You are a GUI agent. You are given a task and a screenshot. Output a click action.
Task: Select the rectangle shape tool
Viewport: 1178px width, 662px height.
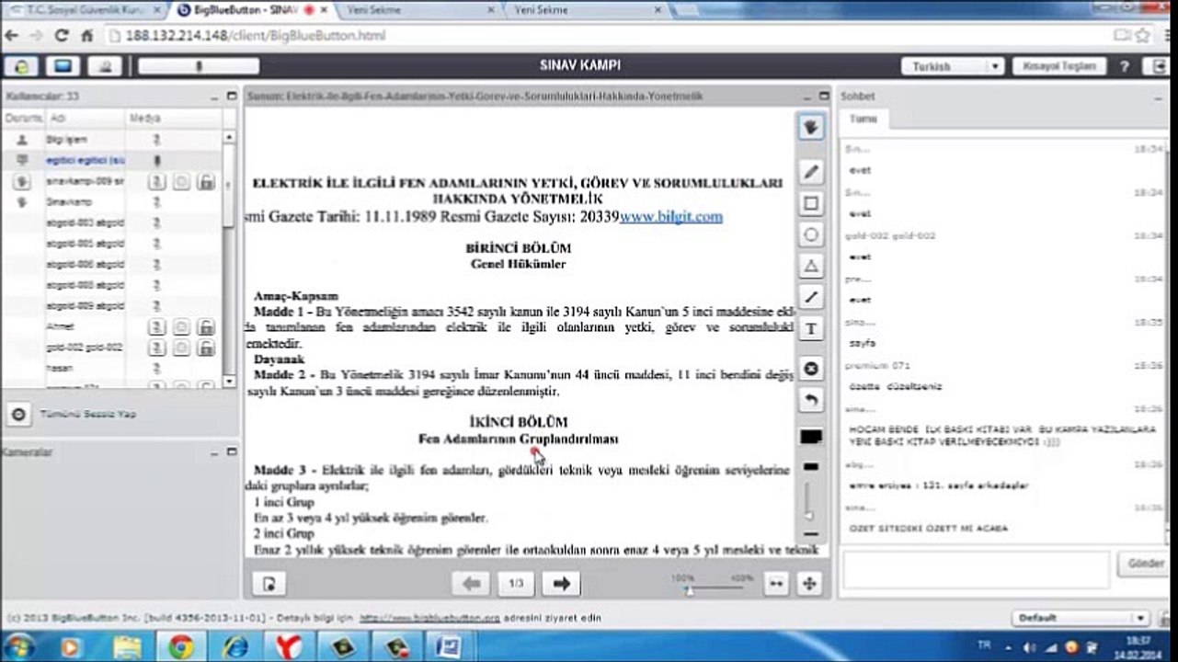click(811, 203)
